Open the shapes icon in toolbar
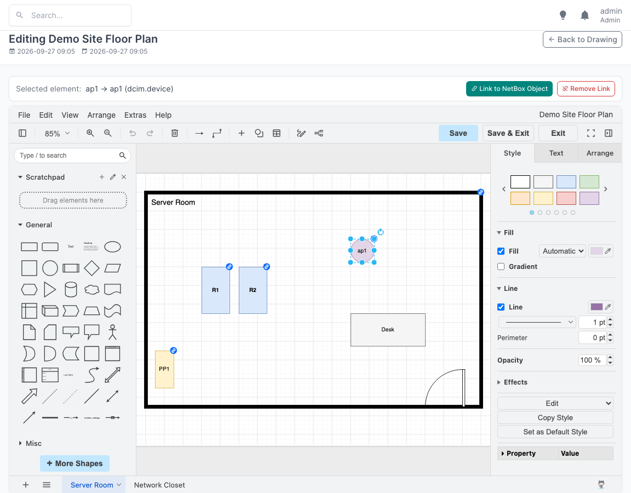Screen dimensions: 631x493 [259, 133]
